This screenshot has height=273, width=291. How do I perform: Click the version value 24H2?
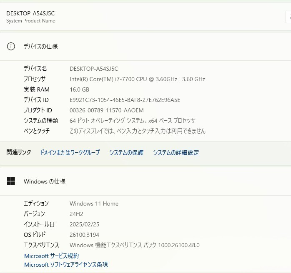(x=76, y=214)
